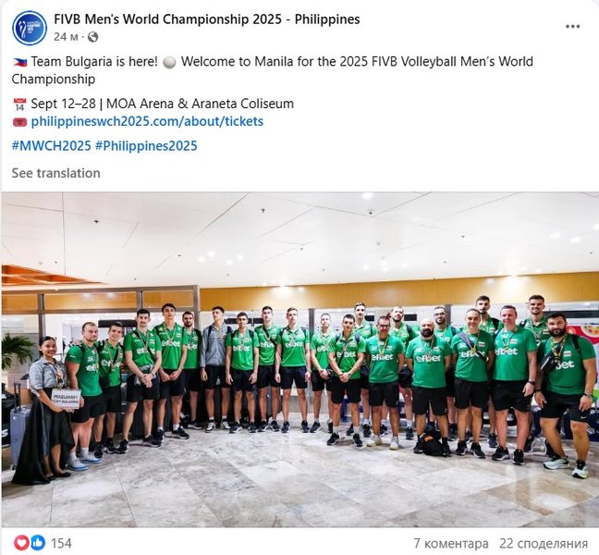
Task: Click the ticket emoji before the link
Action: click(19, 122)
